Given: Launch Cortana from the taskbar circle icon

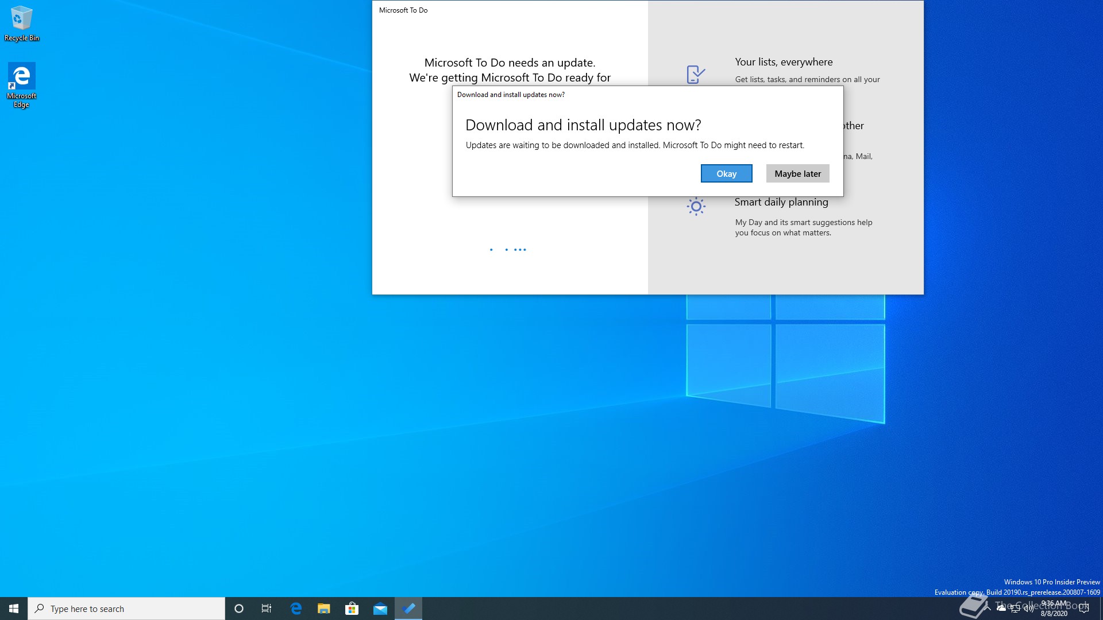Looking at the screenshot, I should click(x=239, y=609).
